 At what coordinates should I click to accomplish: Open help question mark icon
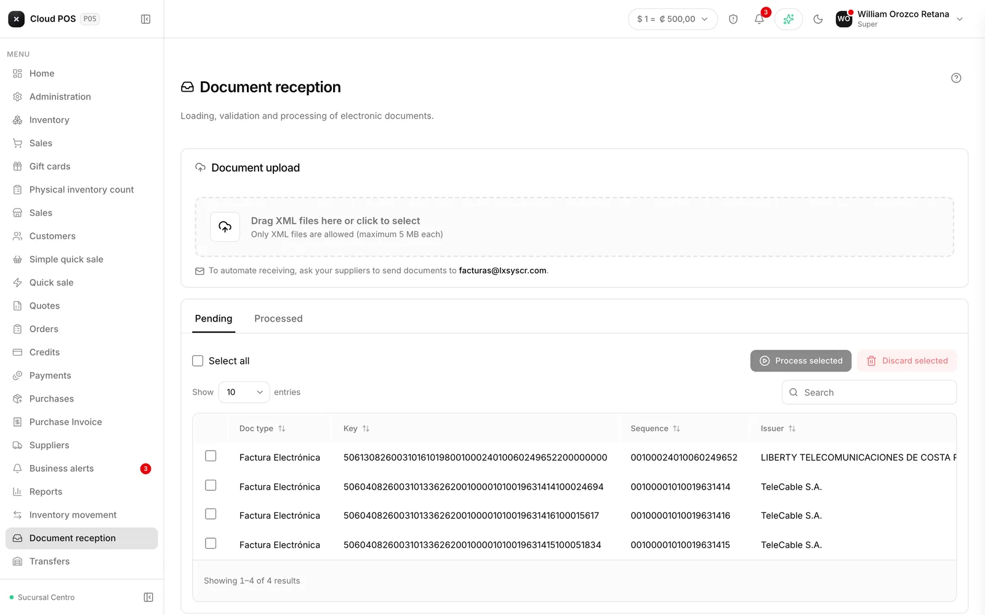956,78
